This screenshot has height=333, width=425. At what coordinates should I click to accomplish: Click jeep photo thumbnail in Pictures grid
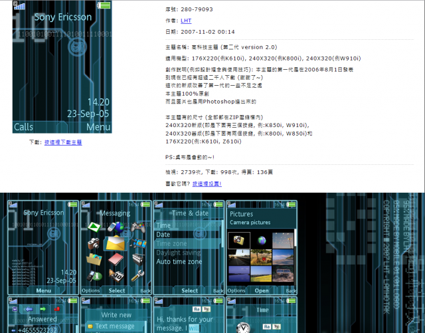point(283,274)
